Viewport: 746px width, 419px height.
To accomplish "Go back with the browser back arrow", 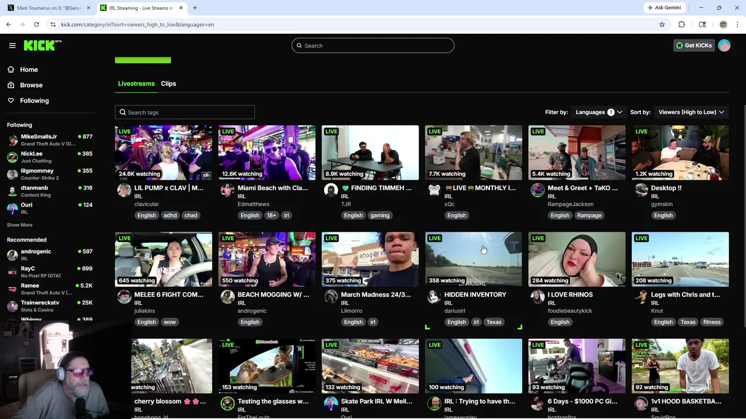I will tap(8, 24).
